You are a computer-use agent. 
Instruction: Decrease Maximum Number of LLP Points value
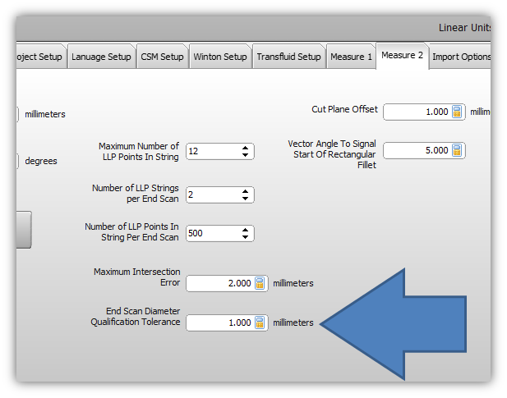point(245,155)
